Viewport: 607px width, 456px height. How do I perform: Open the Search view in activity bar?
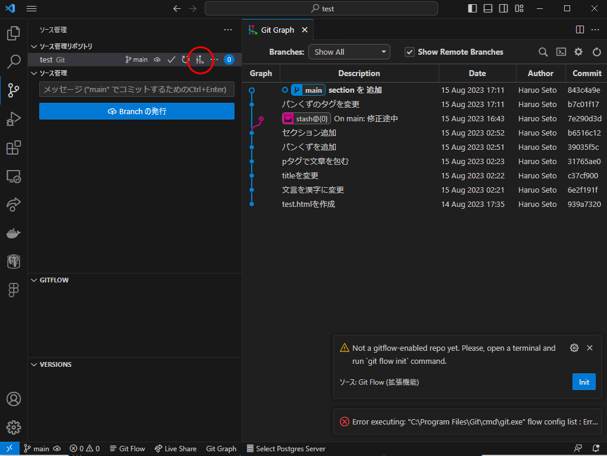14,61
